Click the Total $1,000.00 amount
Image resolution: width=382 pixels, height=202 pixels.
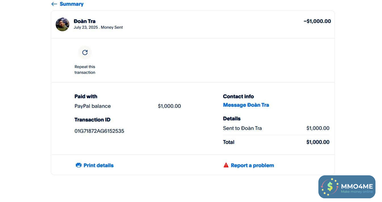[x=318, y=142]
